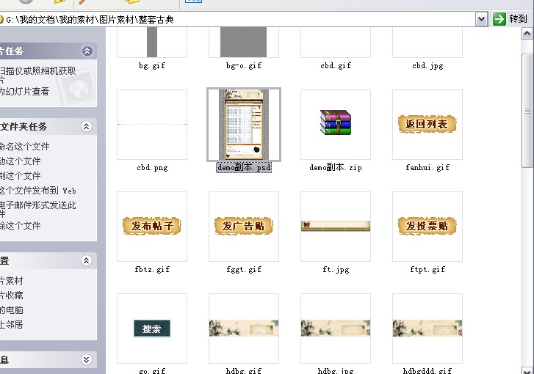Image resolution: width=534 pixels, height=374 pixels.
Task: Select the hdbgddd.gif thumbnail
Action: pyautogui.click(x=427, y=328)
